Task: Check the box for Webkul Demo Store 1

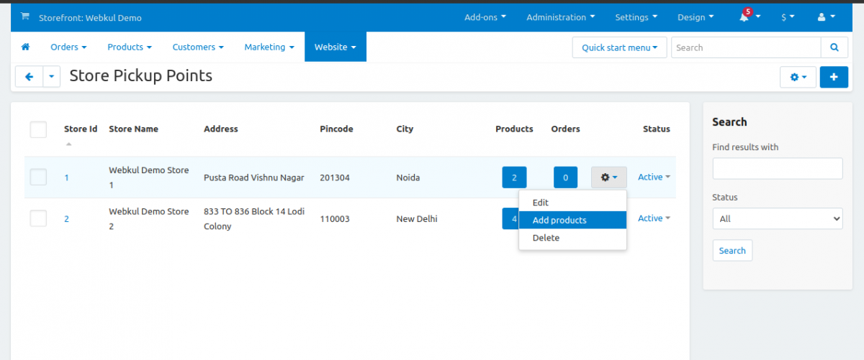Action: tap(38, 177)
